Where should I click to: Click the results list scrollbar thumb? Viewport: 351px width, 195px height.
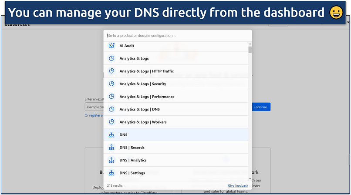point(250,49)
